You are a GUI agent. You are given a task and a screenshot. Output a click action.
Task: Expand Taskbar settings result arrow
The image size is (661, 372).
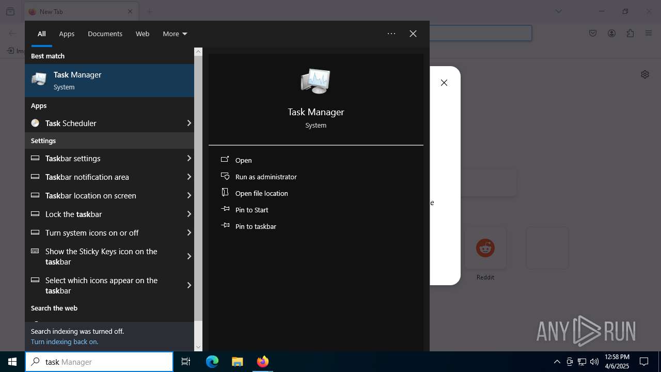[x=189, y=158]
